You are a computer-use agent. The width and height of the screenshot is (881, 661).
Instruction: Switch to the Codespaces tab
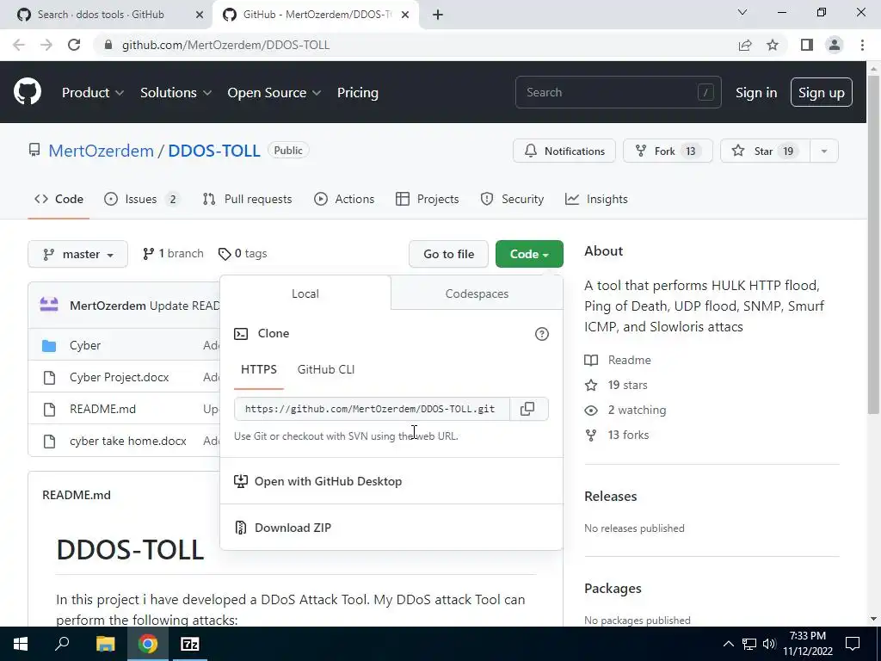pyautogui.click(x=477, y=293)
